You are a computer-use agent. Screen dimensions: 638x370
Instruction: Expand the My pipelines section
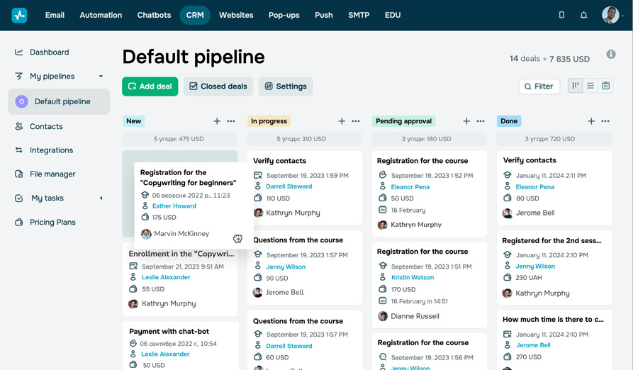click(101, 77)
